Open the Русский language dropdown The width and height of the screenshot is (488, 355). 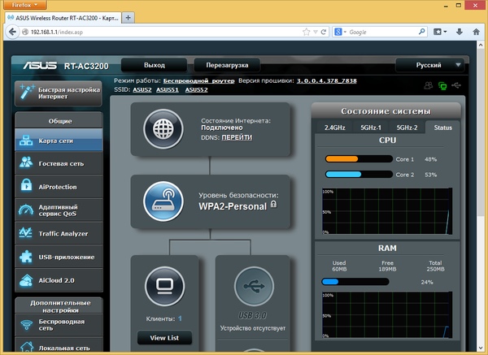[429, 65]
